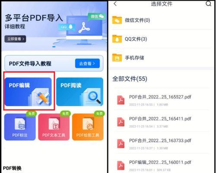Image resolution: width=216 pixels, height=173 pixels.
Task: Click the banner page indicator dot
Action: tap(54, 47)
